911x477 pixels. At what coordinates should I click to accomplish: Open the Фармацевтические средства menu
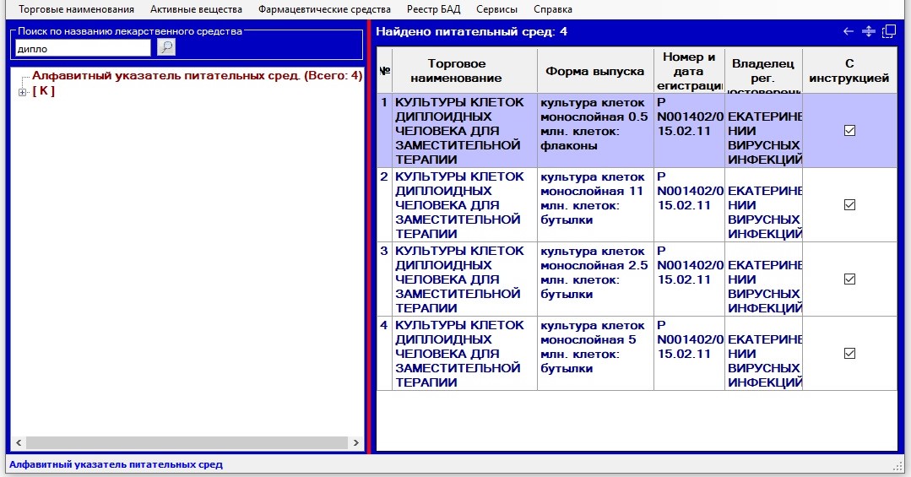[x=324, y=9]
